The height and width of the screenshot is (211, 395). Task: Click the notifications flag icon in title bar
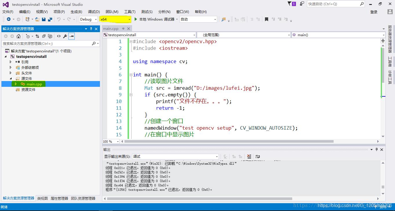(x=290, y=4)
